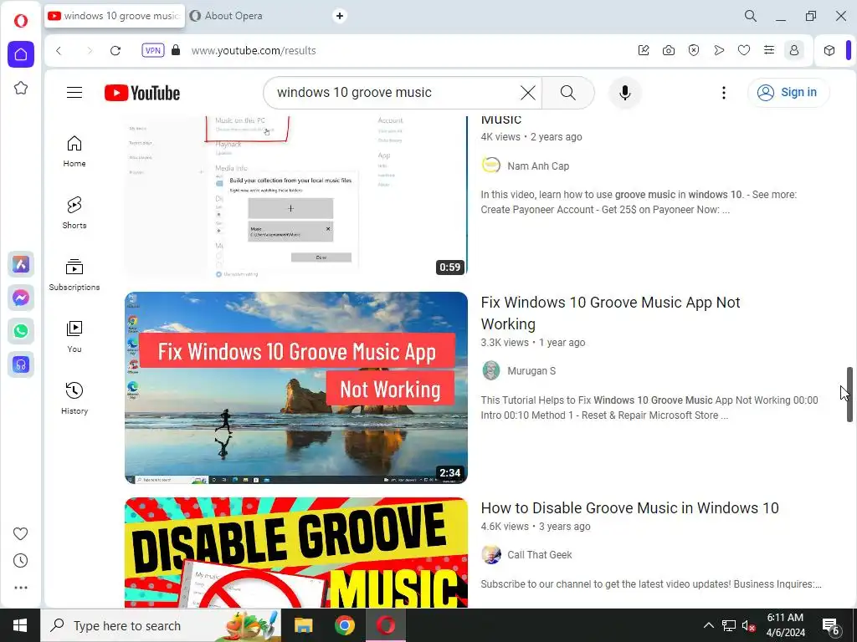Viewport: 857px width, 642px height.
Task: Open How to Disable Groove Music title
Action: coord(629,507)
